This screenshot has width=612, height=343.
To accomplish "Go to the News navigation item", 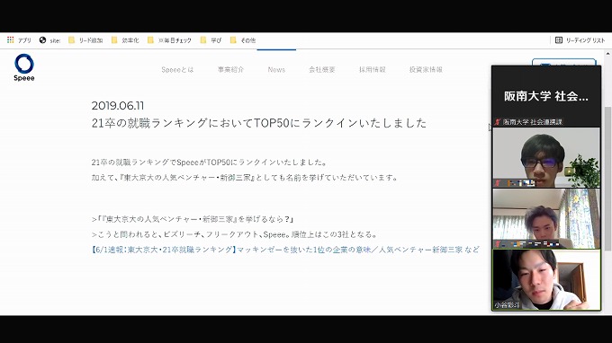I will pyautogui.click(x=276, y=70).
